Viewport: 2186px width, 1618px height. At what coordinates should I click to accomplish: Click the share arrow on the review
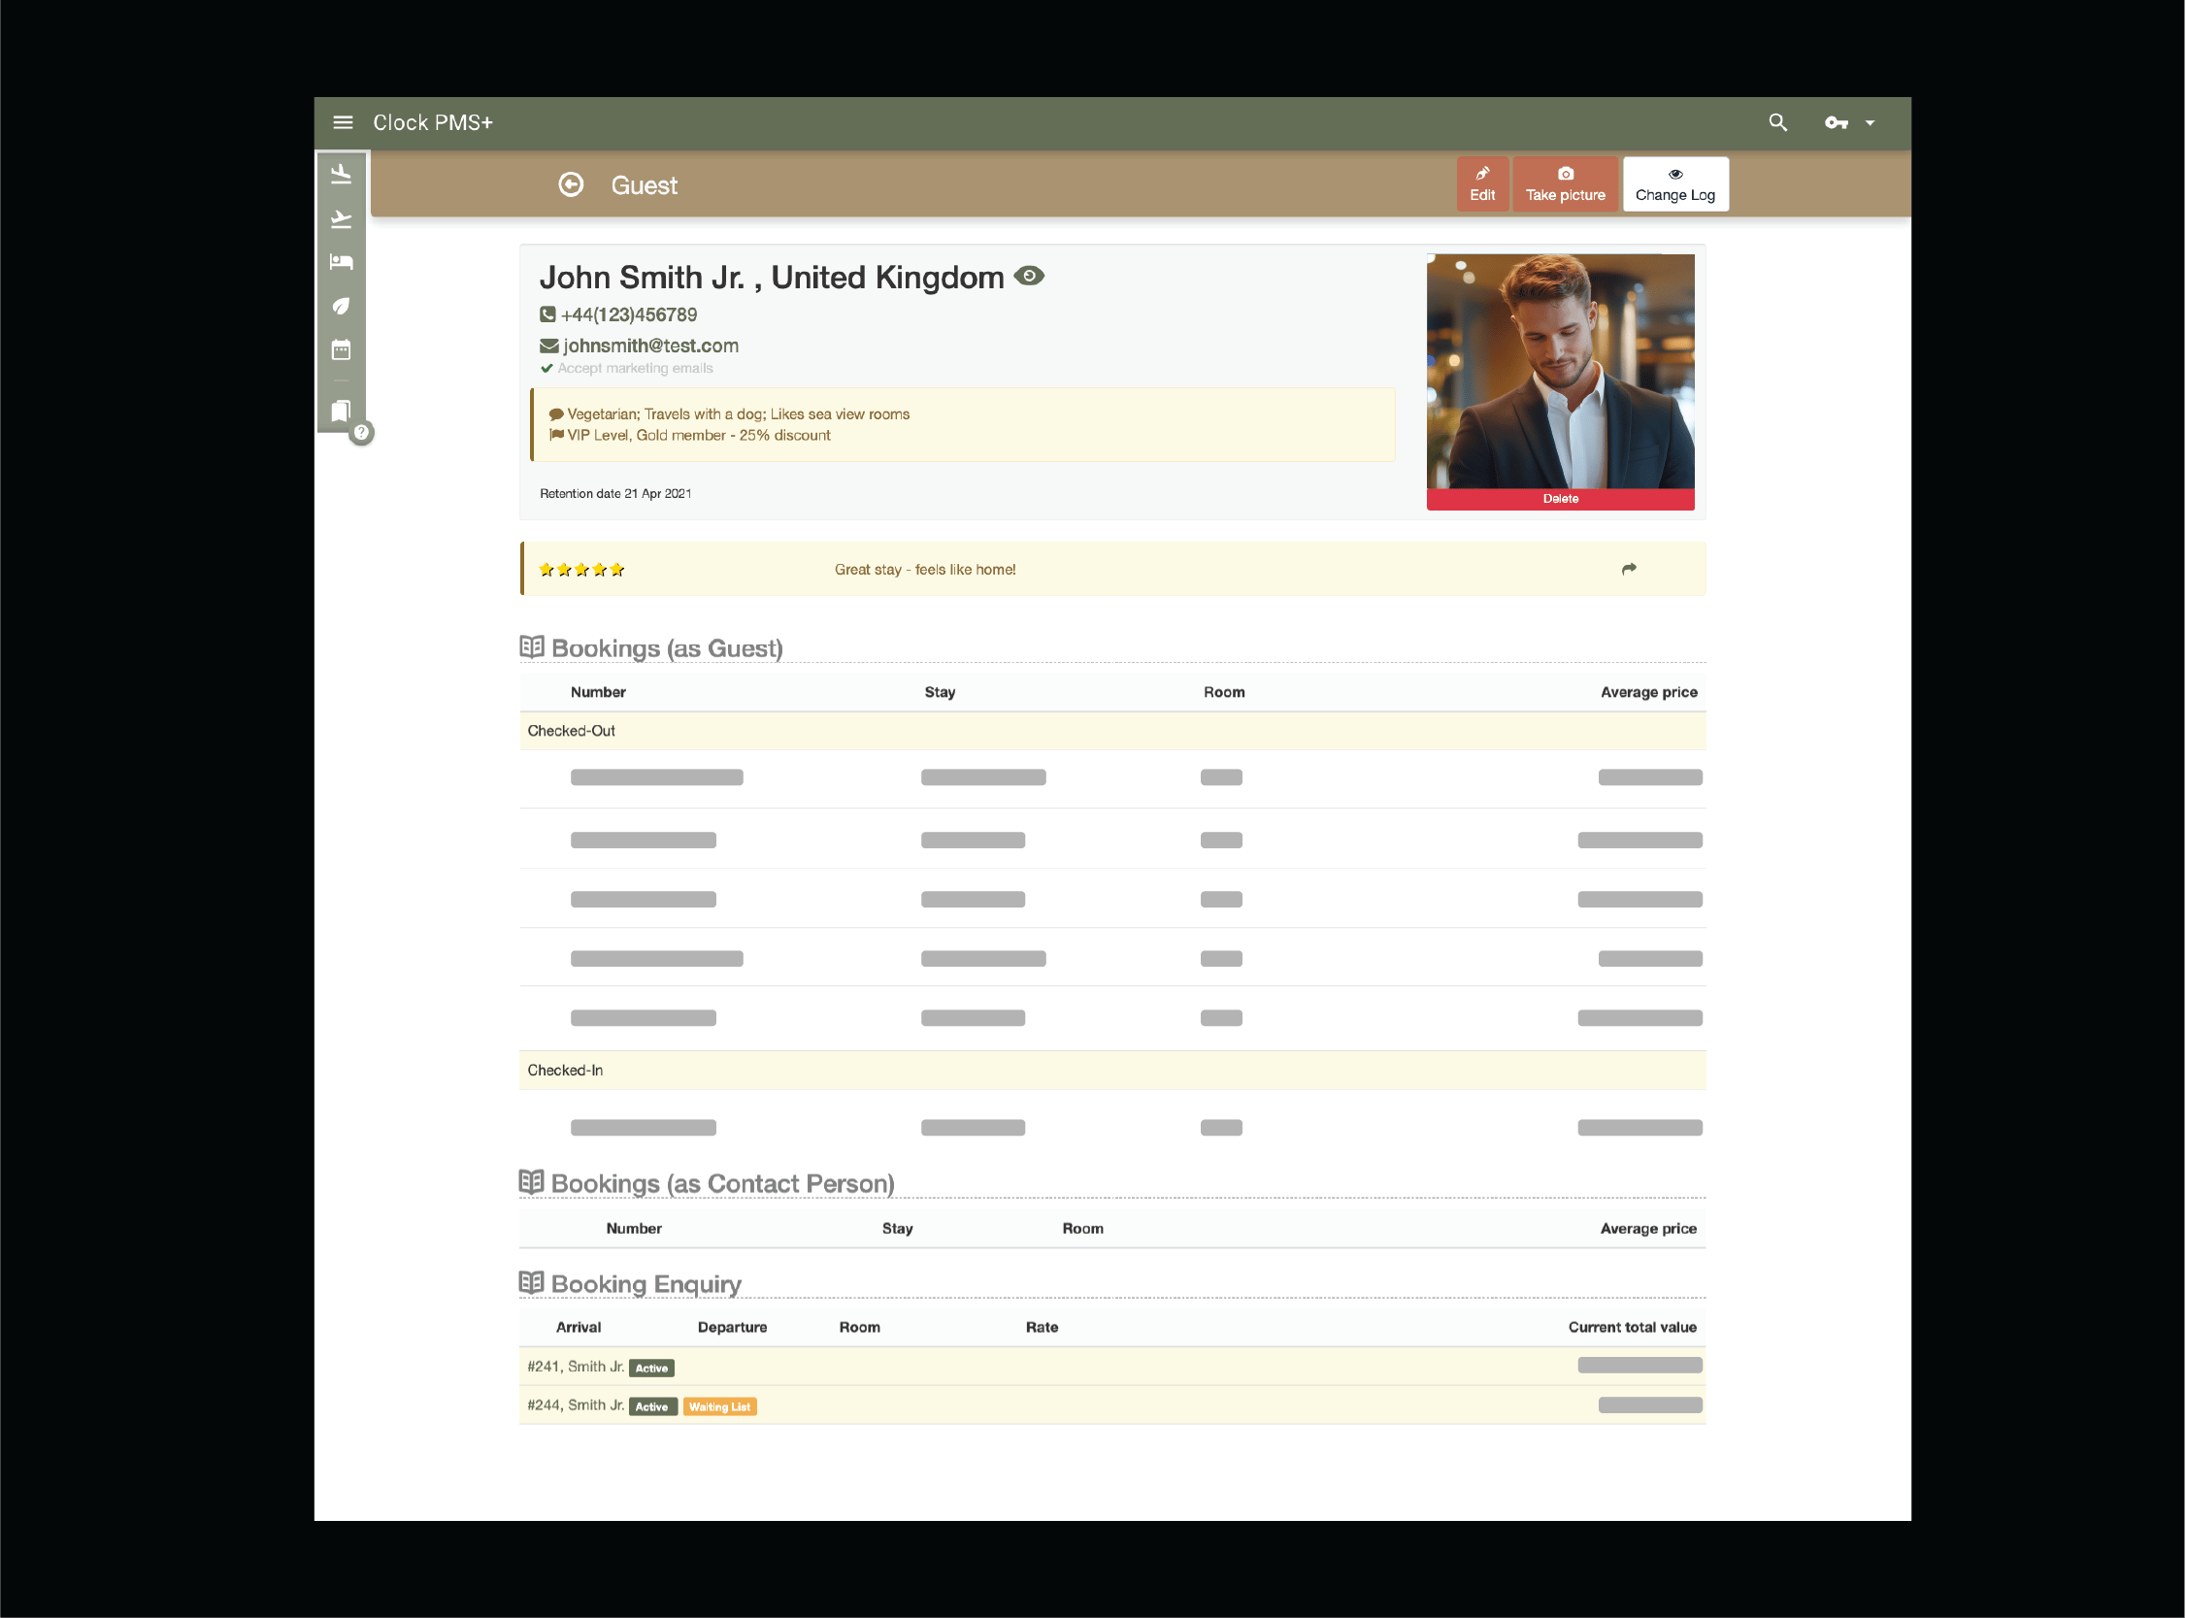point(1629,569)
